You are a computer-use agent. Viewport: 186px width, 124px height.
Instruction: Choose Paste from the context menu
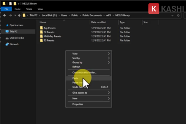click(x=75, y=78)
